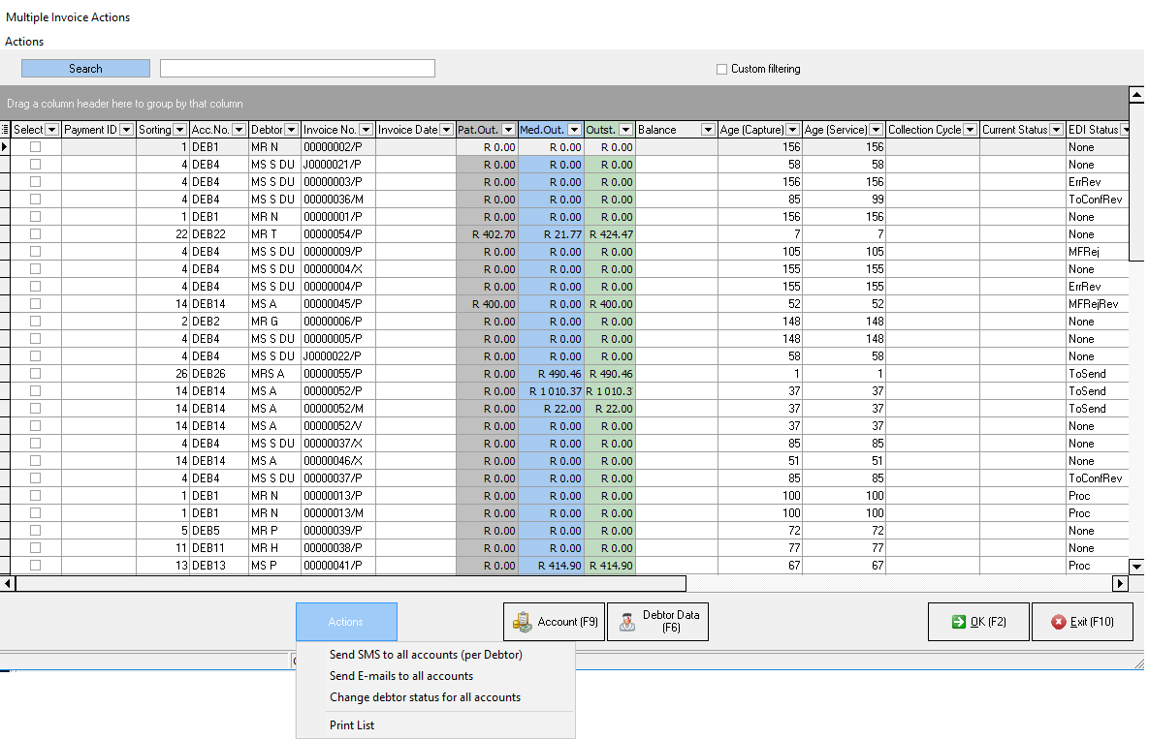Screen dimensions: 1149x739
Task: Click the grid column chooser icon
Action: [x=6, y=130]
